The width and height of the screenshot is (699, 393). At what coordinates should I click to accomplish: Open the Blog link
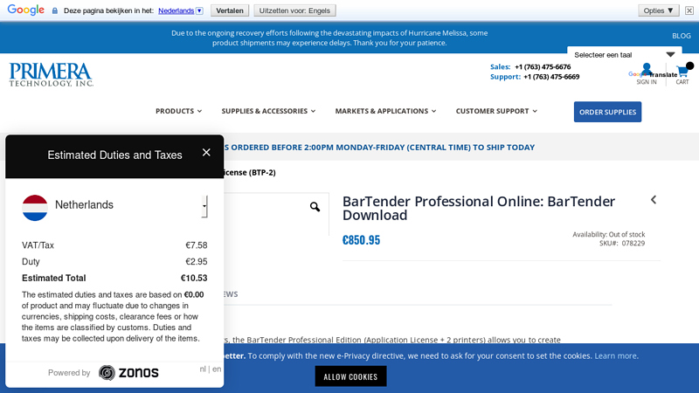[x=682, y=36]
